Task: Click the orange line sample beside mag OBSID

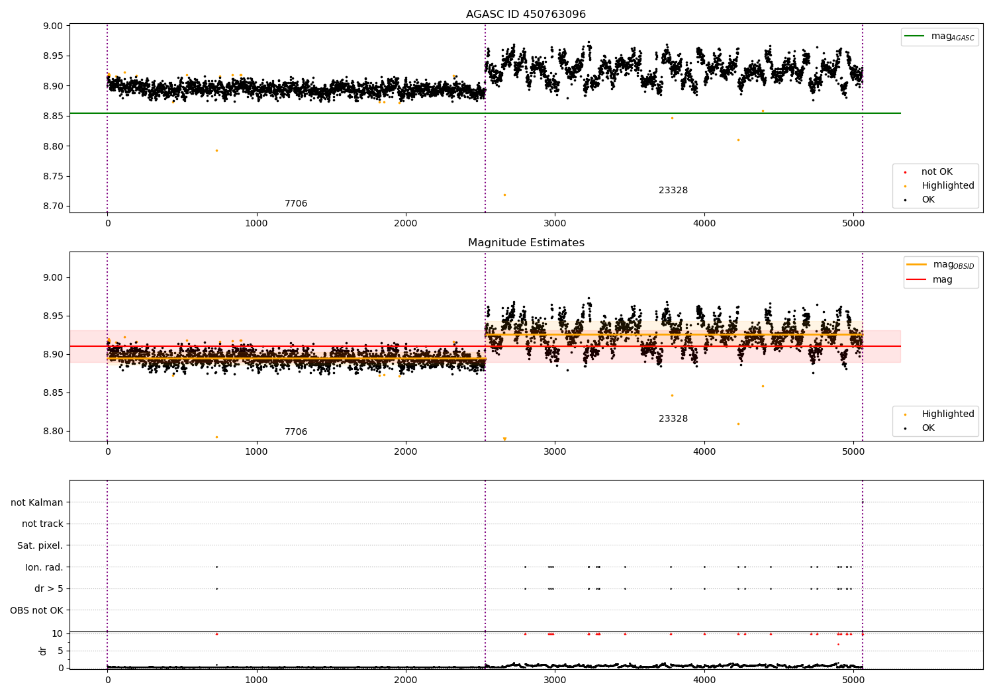Action: 916,265
